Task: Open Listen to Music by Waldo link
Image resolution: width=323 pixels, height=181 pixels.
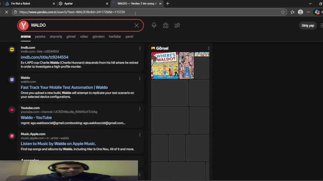Action: tap(58, 144)
